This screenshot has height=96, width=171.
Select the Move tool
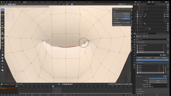coord(2,17)
